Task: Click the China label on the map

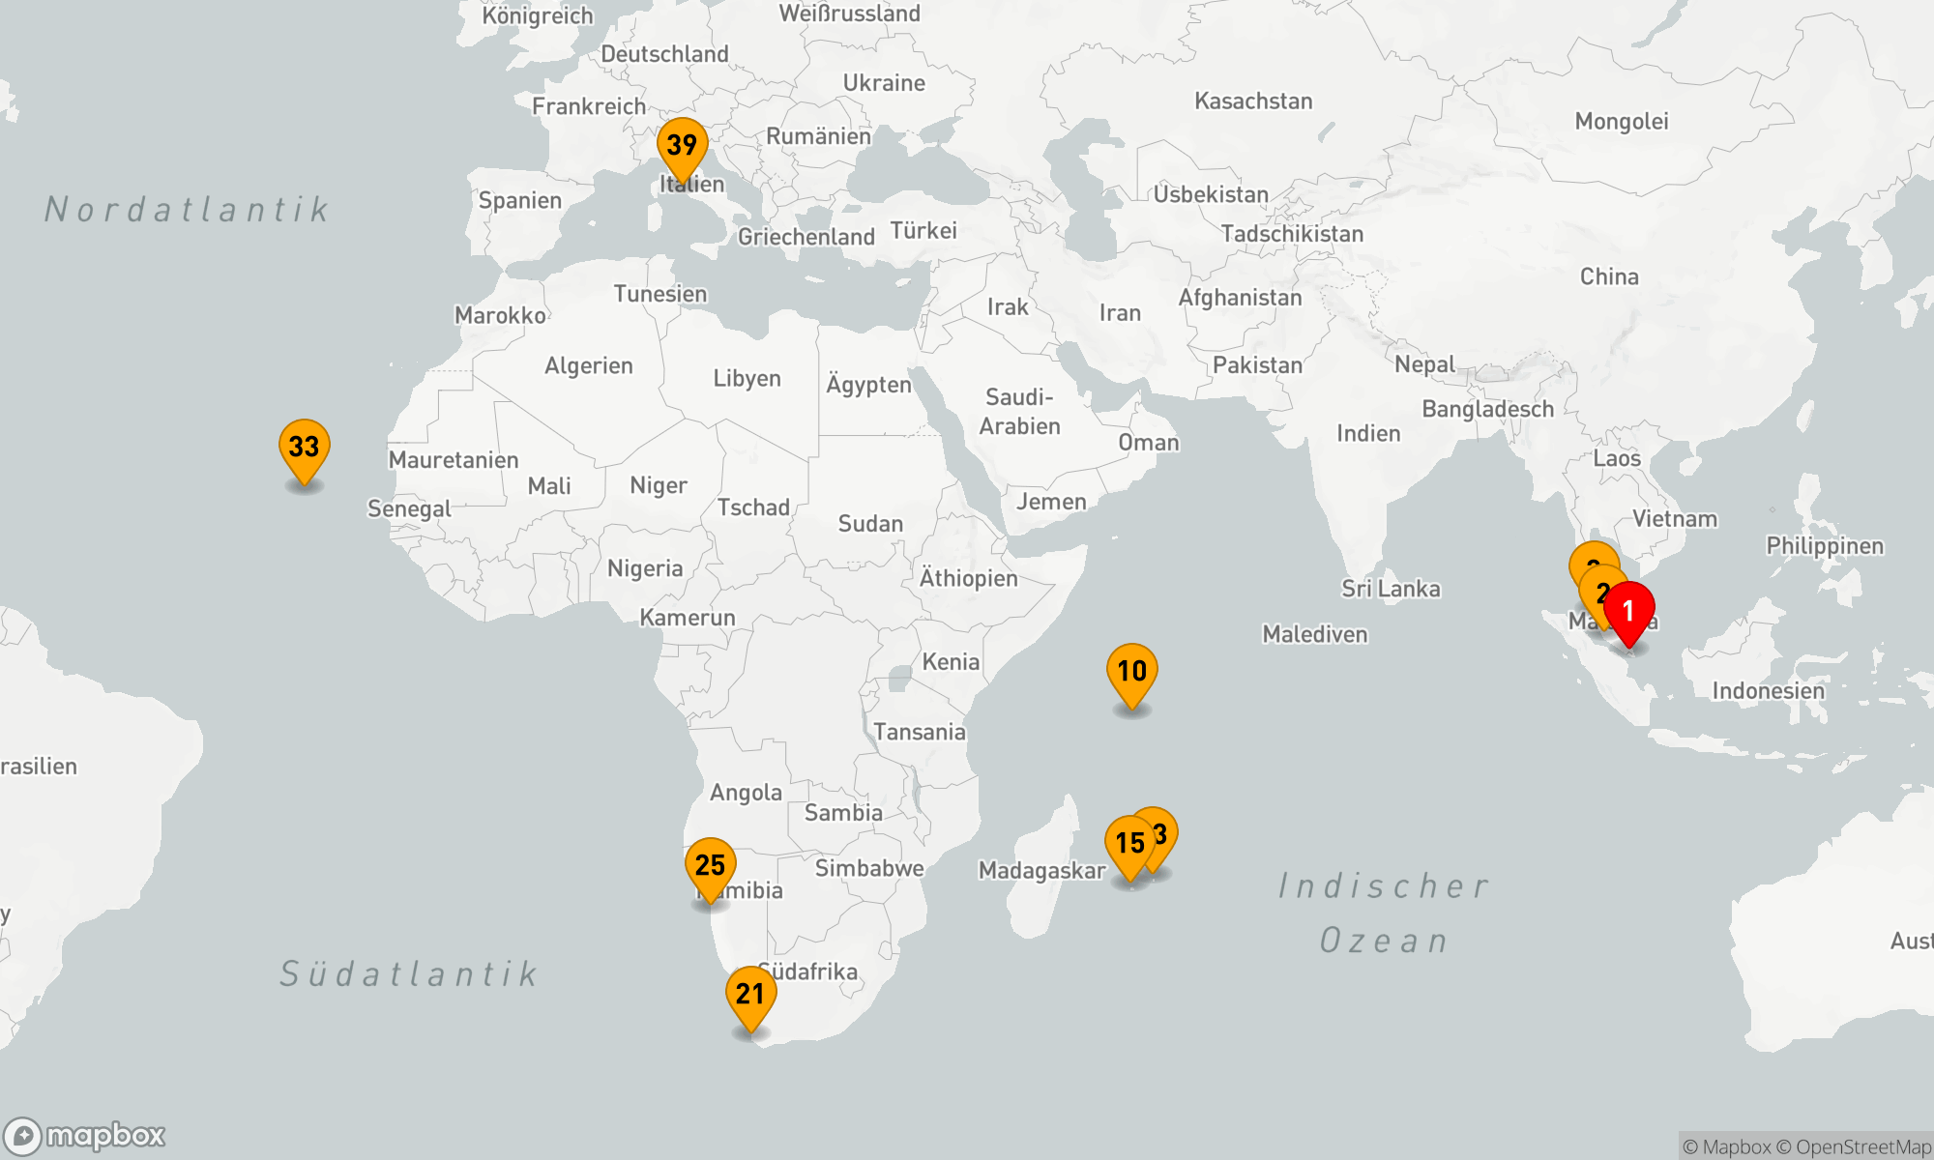Action: 1609,277
